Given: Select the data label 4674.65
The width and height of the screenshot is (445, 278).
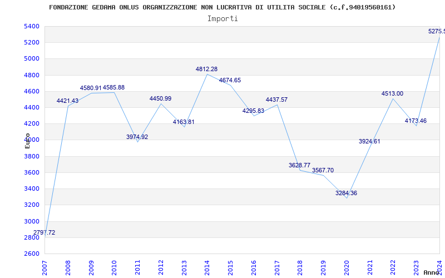Looking at the screenshot, I should coord(230,80).
